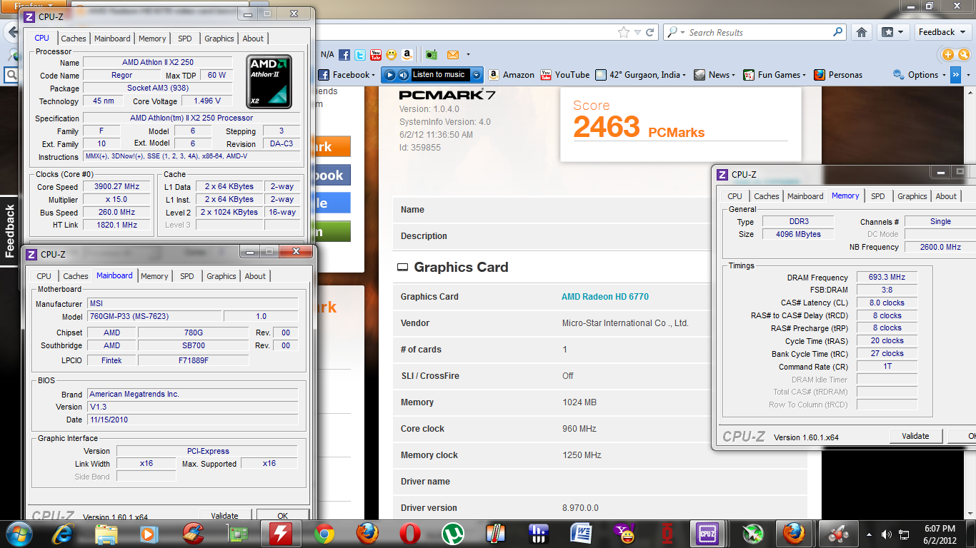Open uTorrent from the taskbar

pyautogui.click(x=453, y=533)
